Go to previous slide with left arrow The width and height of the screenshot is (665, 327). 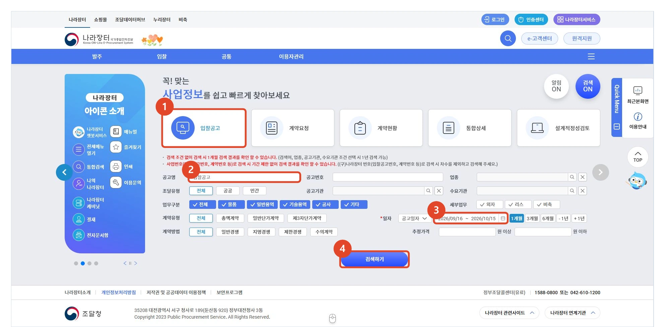[64, 172]
